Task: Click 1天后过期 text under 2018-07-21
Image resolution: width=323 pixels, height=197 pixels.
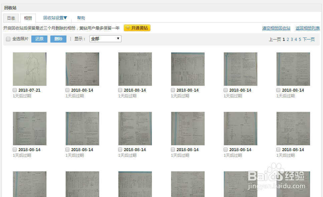Action: pyautogui.click(x=22, y=96)
